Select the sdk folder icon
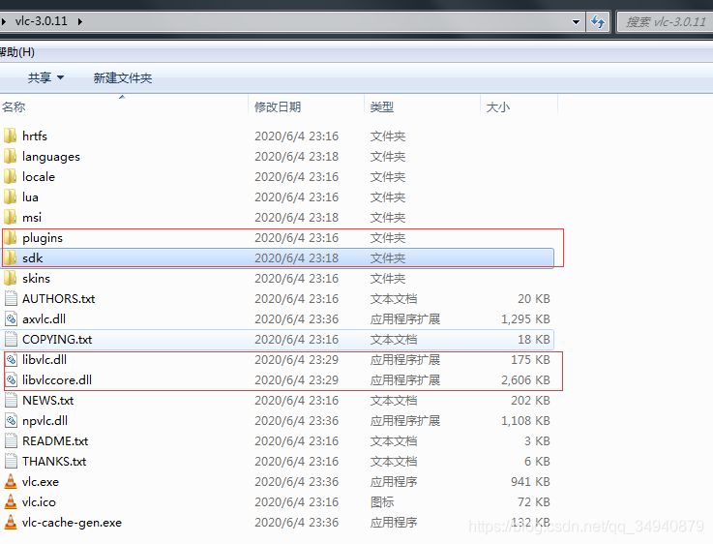This screenshot has width=713, height=544. 10,257
